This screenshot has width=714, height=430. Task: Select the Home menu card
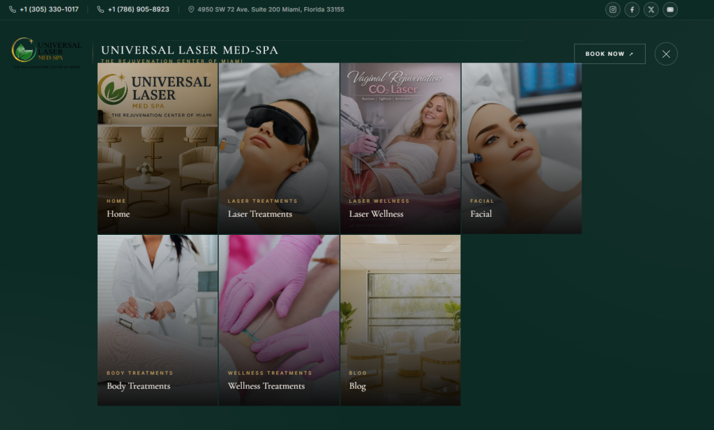[x=158, y=148]
